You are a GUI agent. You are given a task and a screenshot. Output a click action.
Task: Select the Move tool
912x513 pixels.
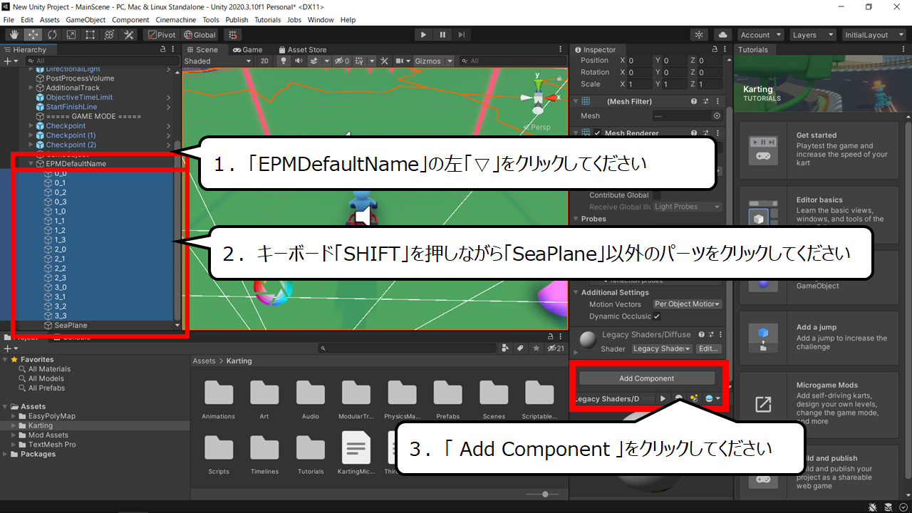33,34
